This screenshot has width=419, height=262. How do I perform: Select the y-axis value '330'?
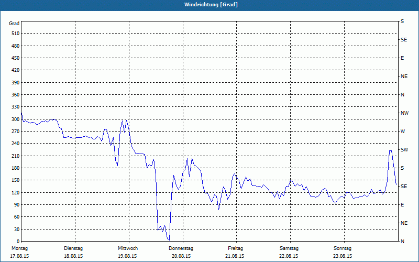pyautogui.click(x=16, y=107)
